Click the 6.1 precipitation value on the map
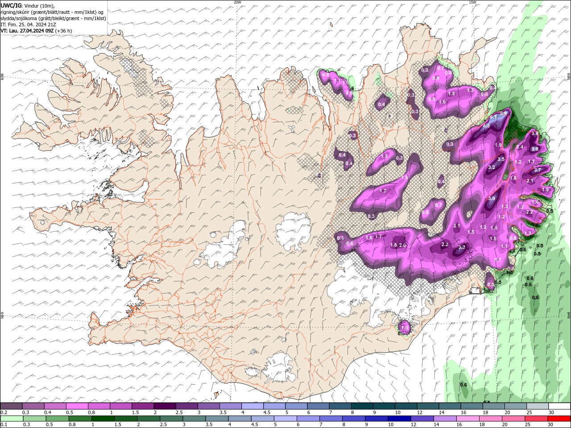Screen dimensions: 571x428 pyautogui.click(x=493, y=117)
